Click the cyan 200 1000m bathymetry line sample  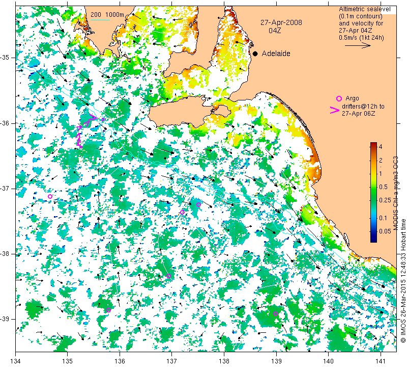(100, 20)
